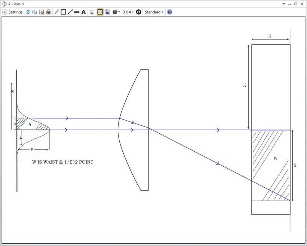Open the Standard layout style dropdown
307x246 pixels.
[x=153, y=12]
